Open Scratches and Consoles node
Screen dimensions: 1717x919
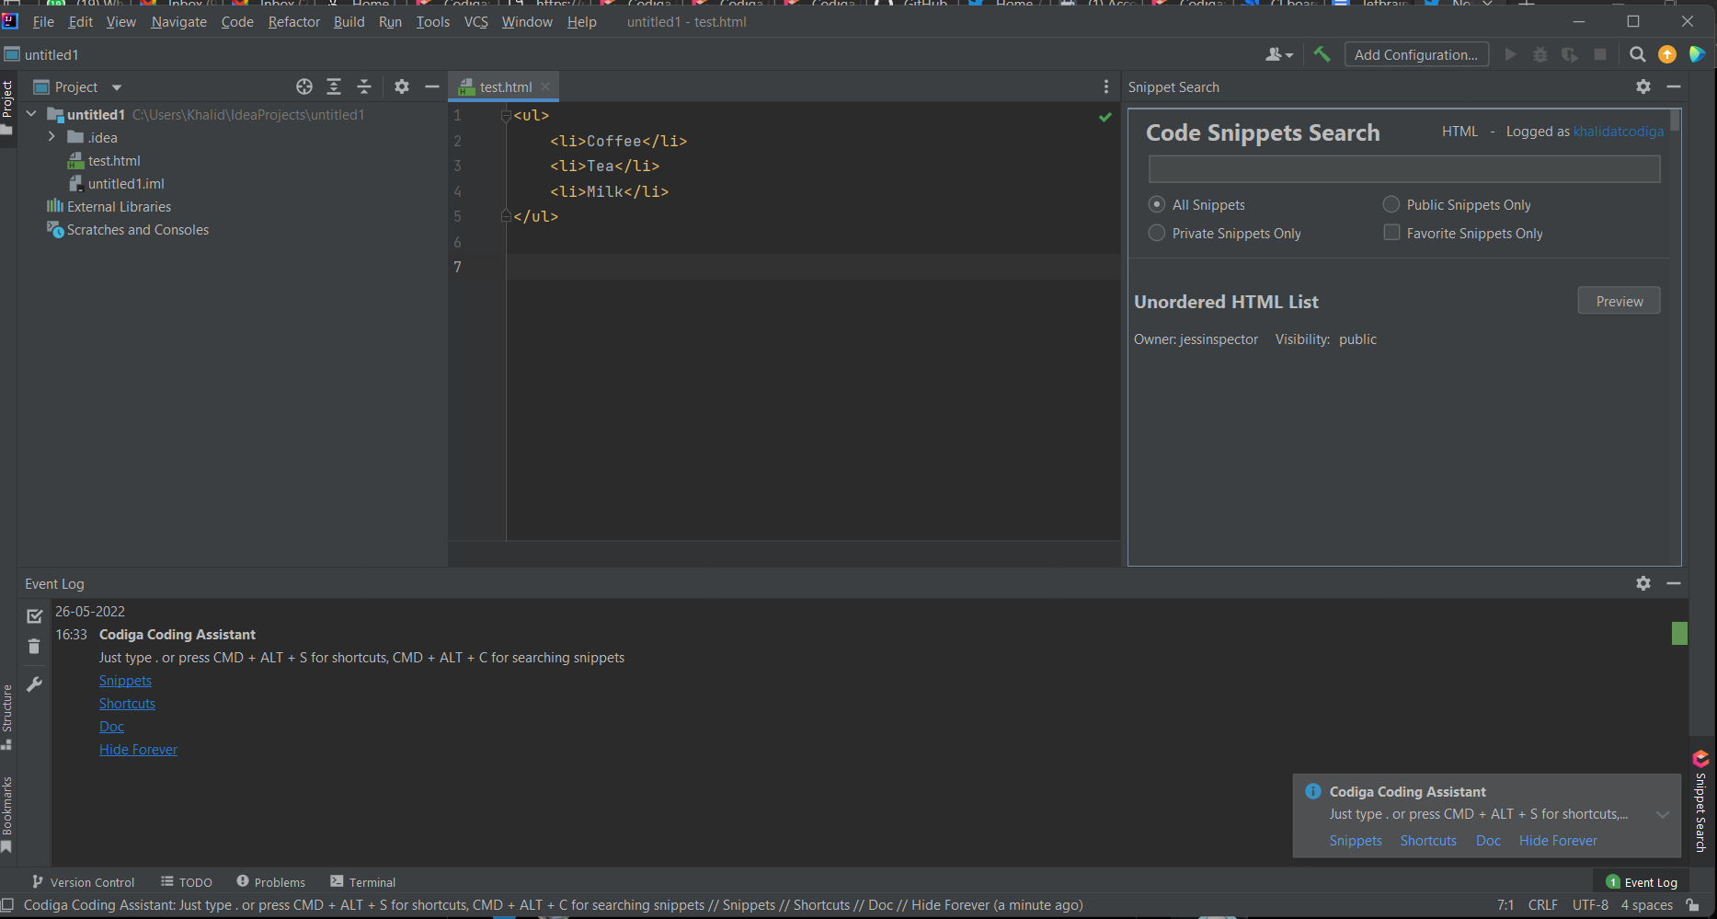pos(138,230)
